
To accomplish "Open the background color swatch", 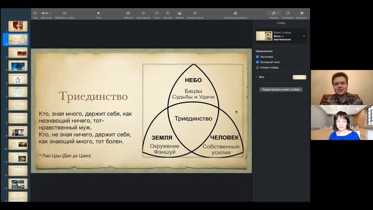I will tap(299, 77).
